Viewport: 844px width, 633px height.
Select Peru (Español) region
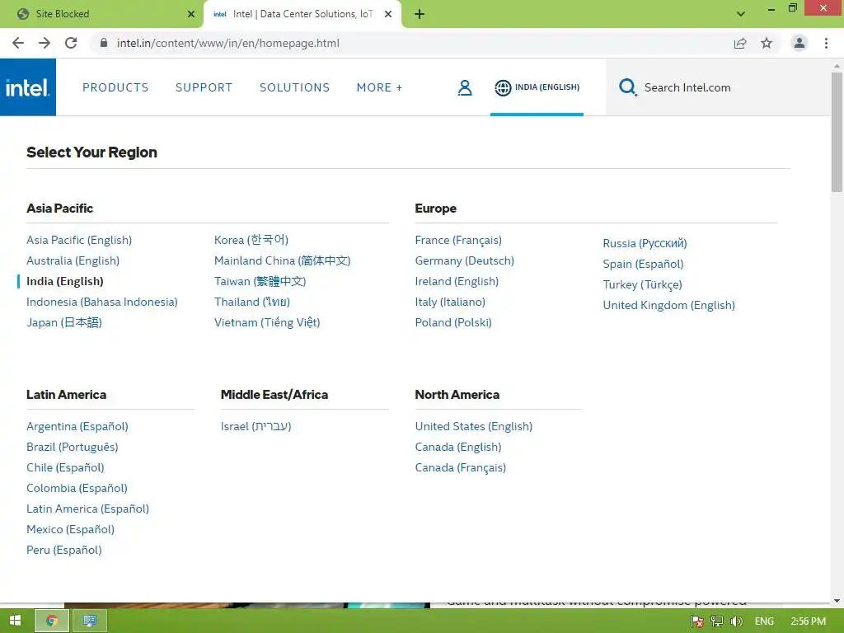click(64, 550)
